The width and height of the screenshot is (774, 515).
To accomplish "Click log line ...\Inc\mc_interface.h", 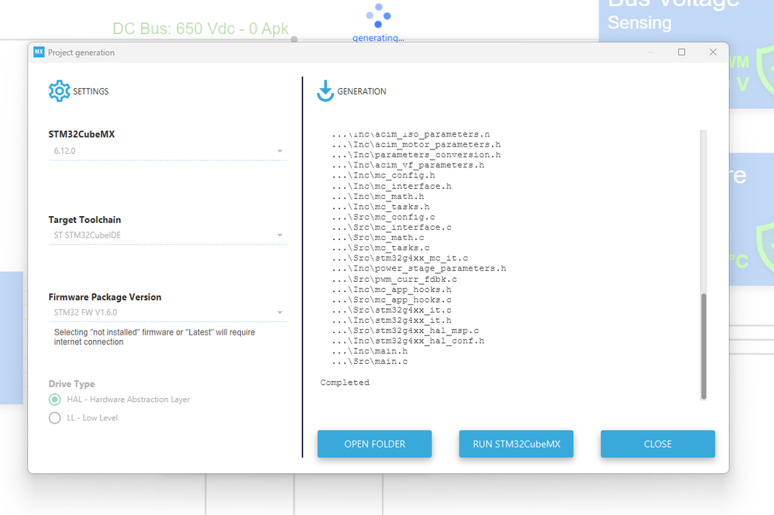I will [x=391, y=186].
